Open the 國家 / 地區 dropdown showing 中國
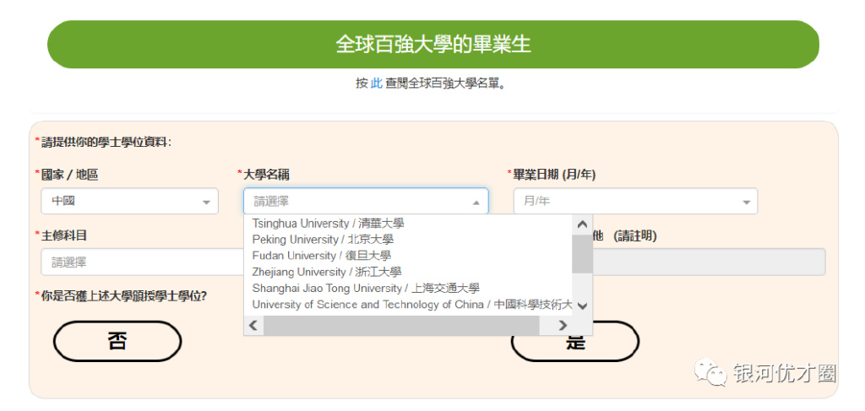 [129, 201]
